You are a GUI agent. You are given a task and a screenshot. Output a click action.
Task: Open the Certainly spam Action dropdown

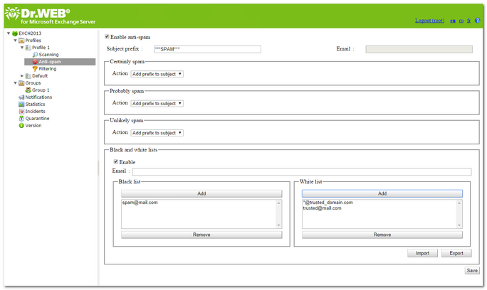point(157,74)
